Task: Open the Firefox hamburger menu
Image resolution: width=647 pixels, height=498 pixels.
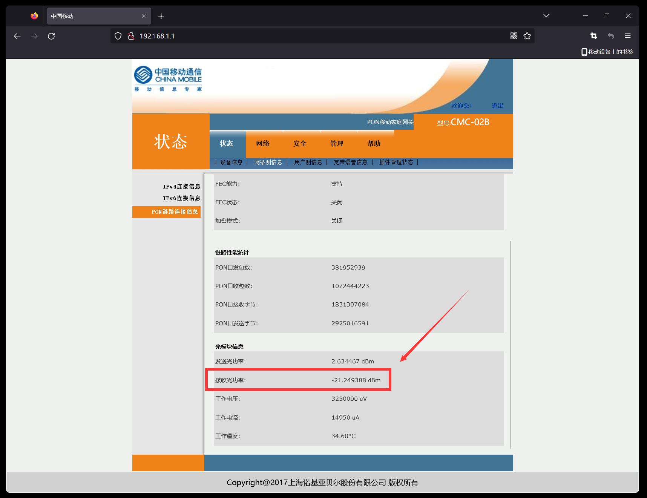Action: [x=628, y=36]
